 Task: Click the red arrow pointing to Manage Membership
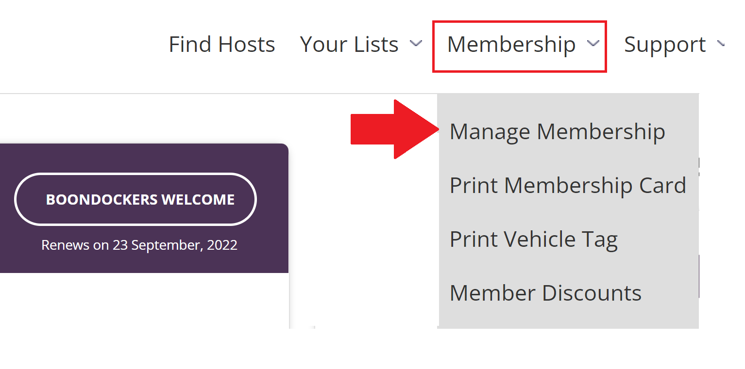395,129
